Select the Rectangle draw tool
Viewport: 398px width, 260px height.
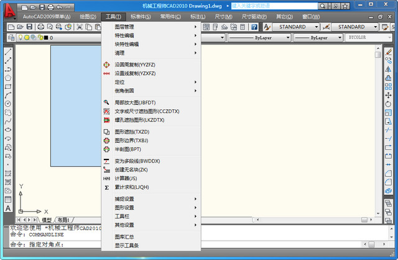(x=8, y=86)
